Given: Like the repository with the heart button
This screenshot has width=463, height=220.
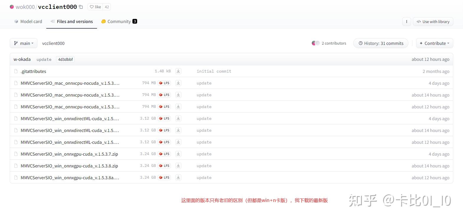Looking at the screenshot, I should pos(95,7).
